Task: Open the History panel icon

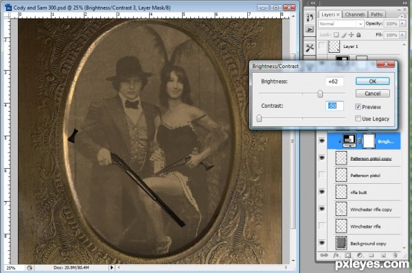Action: point(310,18)
